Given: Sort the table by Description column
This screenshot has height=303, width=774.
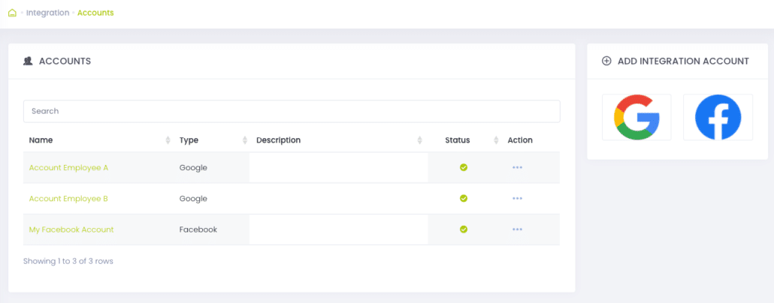Looking at the screenshot, I should coord(419,140).
